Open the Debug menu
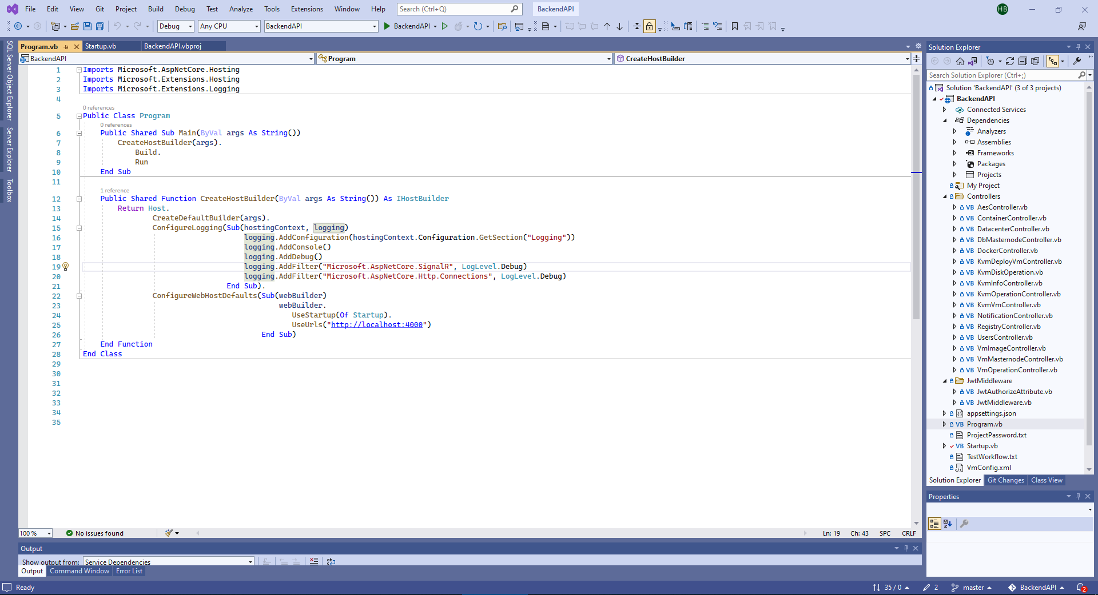1098x595 pixels. point(185,9)
